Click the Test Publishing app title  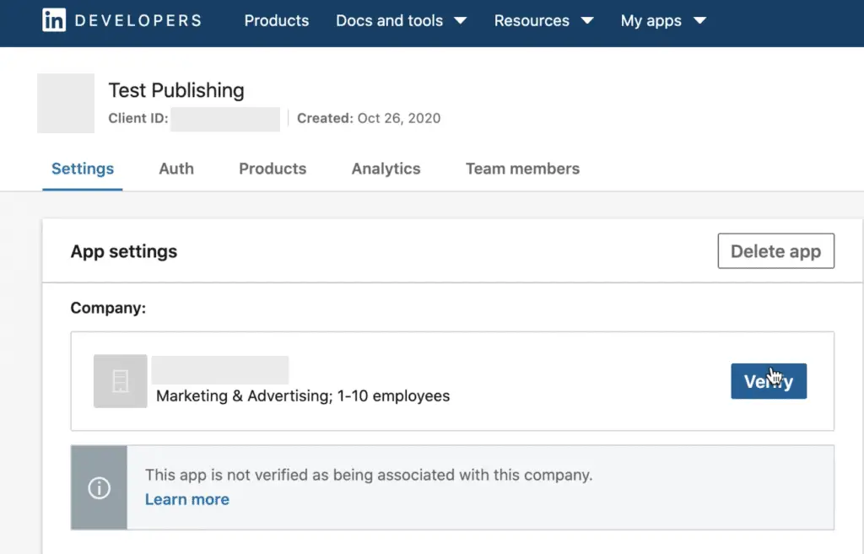tap(176, 90)
